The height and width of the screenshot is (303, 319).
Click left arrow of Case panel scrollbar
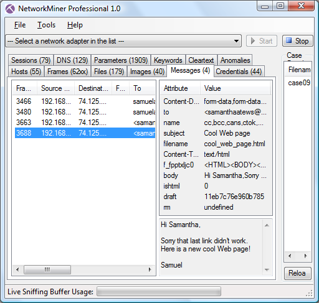pyautogui.click(x=290, y=256)
